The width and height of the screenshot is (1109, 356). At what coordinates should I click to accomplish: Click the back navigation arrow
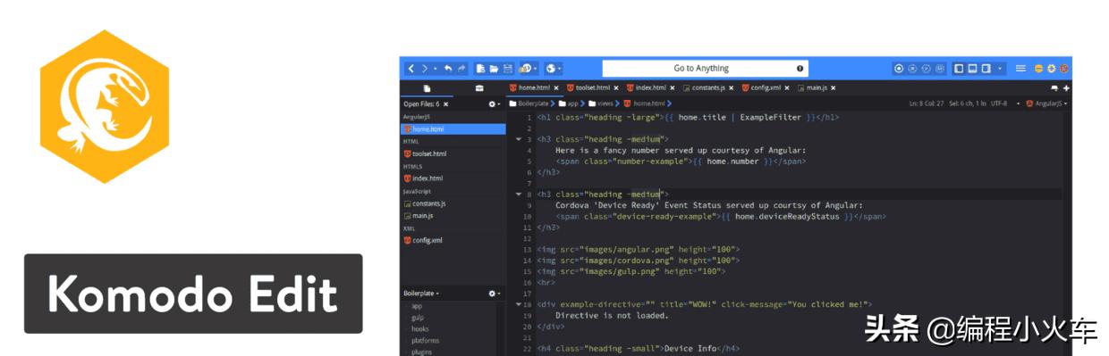pos(411,68)
